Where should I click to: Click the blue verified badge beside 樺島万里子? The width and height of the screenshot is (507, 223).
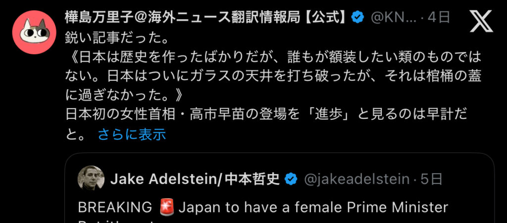357,18
